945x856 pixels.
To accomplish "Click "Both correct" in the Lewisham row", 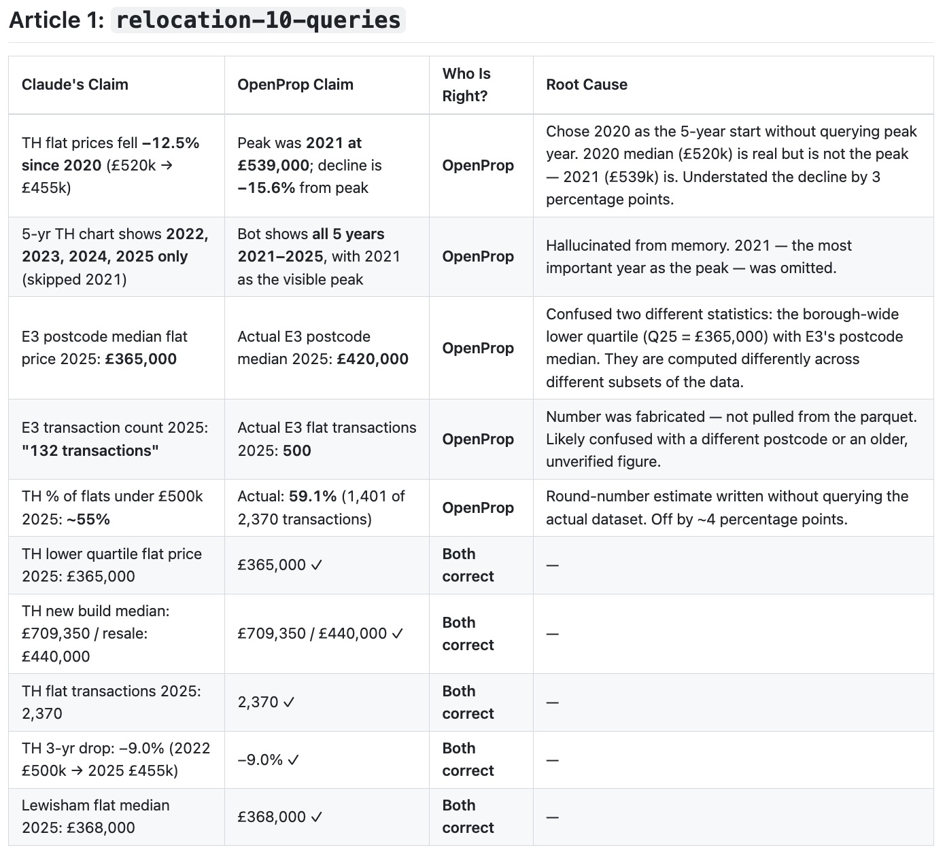I will pyautogui.click(x=468, y=817).
